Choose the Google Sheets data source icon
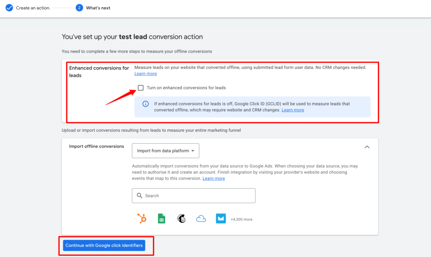This screenshot has width=431, height=257. pyautogui.click(x=161, y=218)
